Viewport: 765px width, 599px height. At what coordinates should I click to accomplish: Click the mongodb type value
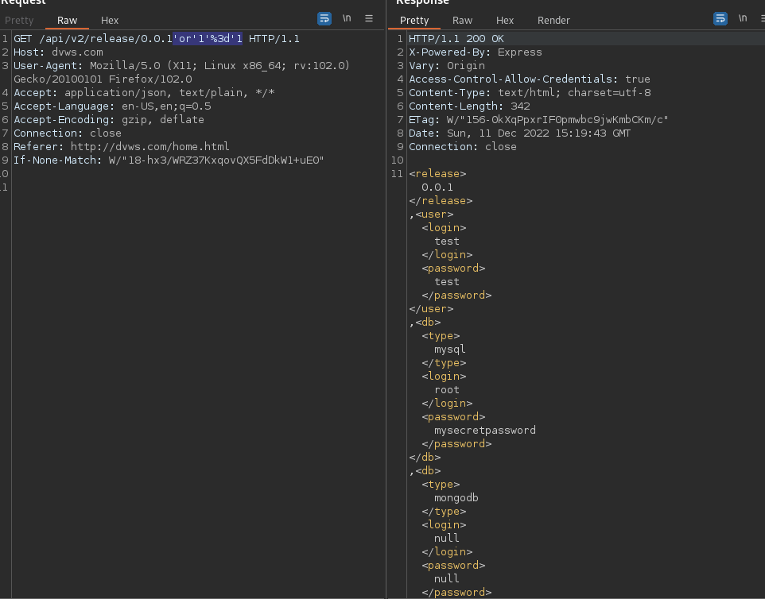pos(456,498)
